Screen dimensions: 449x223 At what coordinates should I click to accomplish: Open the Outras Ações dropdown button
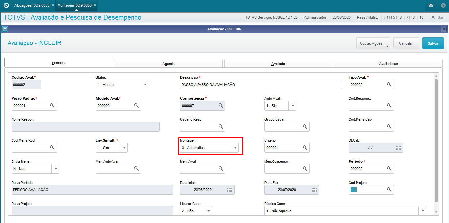point(373,43)
